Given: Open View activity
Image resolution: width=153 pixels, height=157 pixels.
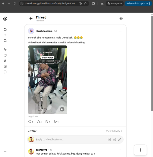Looking at the screenshot, I should pyautogui.click(x=114, y=131).
